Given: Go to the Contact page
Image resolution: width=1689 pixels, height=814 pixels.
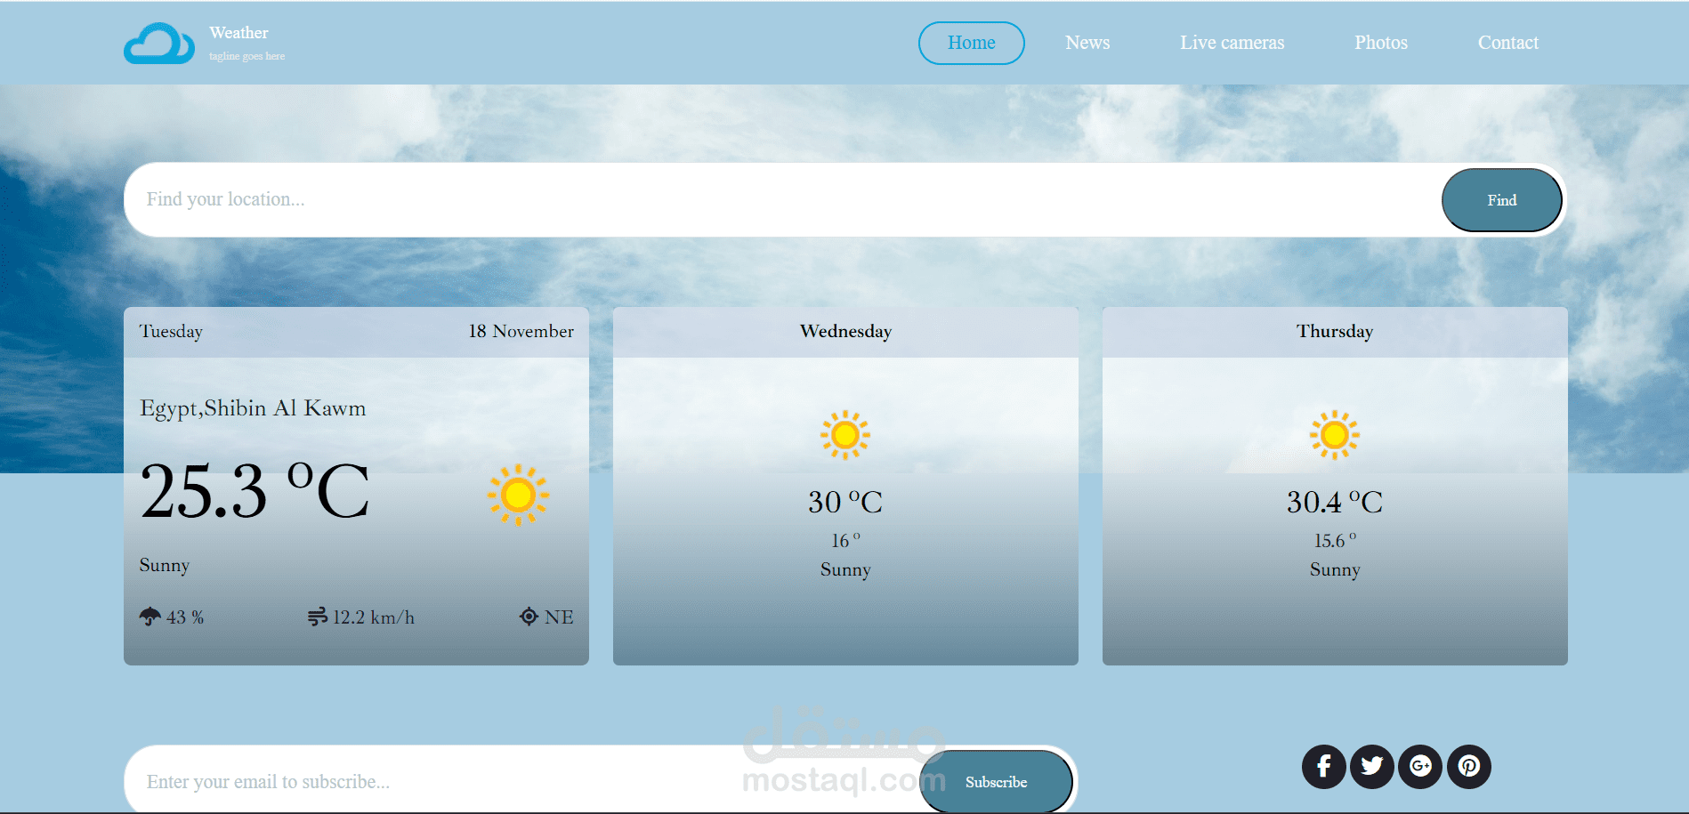Looking at the screenshot, I should (x=1507, y=42).
